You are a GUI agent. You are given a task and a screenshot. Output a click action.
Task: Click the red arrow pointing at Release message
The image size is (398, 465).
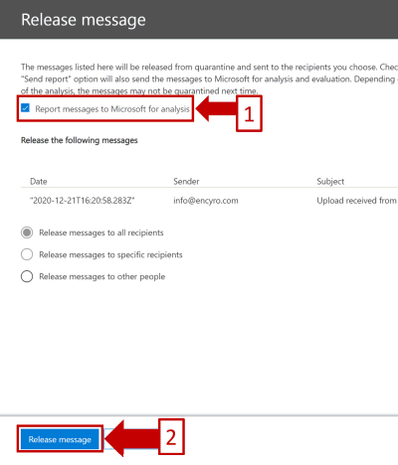[131, 438]
